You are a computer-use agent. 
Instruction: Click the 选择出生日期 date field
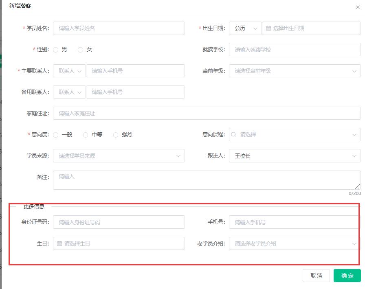tap(312, 28)
